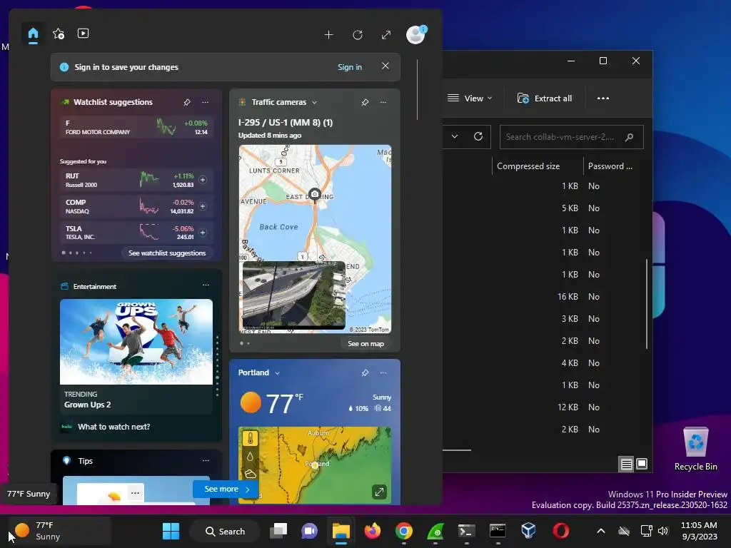Screen dimensions: 731x548
Task: Click the See more button
Action: pos(226,489)
